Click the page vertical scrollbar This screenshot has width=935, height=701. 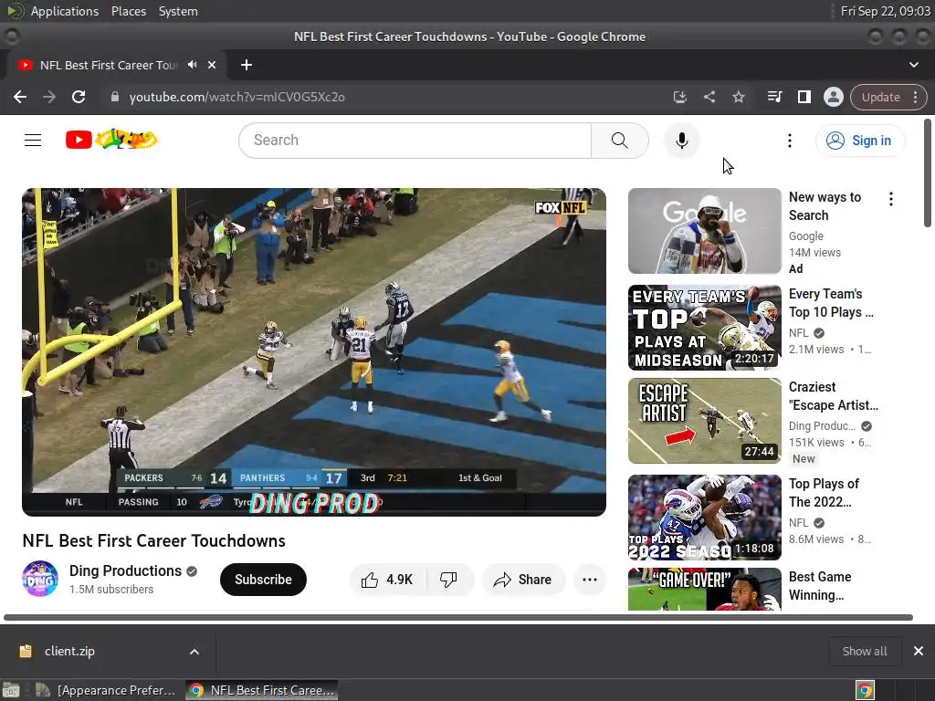coord(928,173)
